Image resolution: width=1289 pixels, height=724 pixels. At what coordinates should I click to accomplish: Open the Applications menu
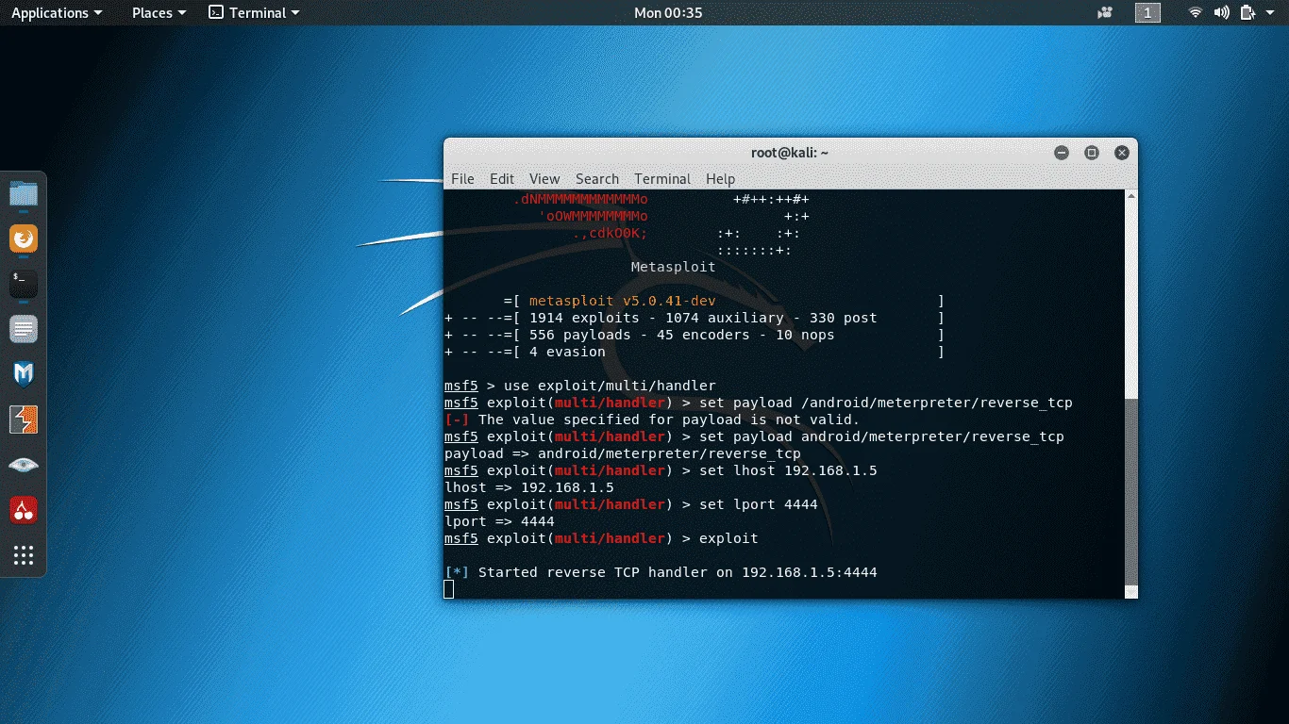(56, 13)
